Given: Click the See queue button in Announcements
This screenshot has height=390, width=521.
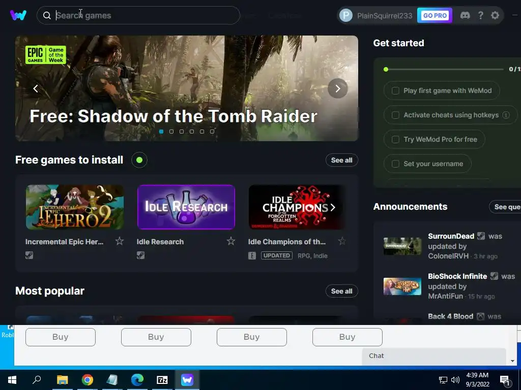Looking at the screenshot, I should coord(505,207).
